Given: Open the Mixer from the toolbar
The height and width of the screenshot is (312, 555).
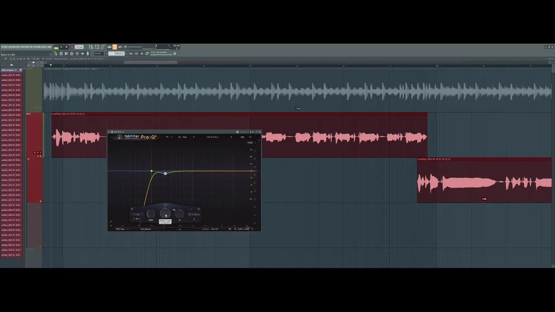Looking at the screenshot, I should (x=77, y=54).
